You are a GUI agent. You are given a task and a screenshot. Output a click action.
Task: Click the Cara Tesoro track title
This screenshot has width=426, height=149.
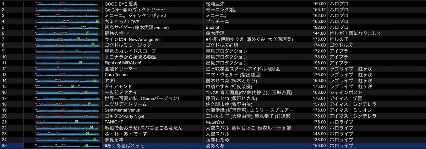(116, 75)
